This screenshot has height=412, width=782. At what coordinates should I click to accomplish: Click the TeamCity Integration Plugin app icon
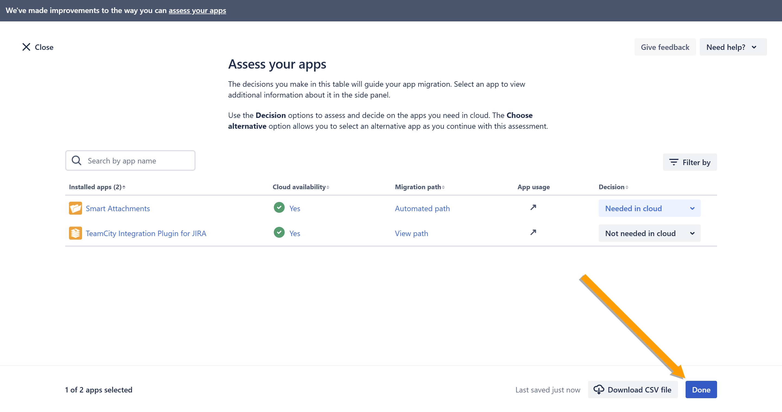[x=75, y=233]
